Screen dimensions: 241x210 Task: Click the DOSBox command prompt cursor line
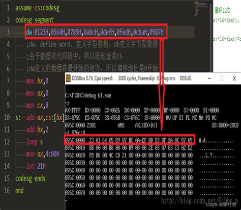pyautogui.click(x=66, y=200)
